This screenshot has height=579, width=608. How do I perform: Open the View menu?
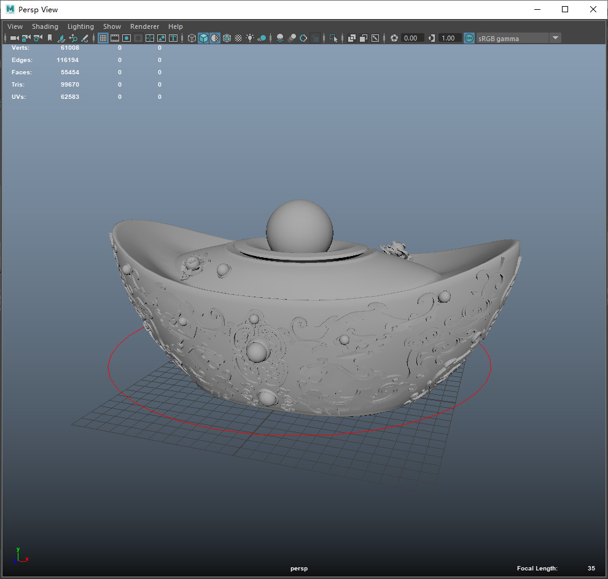point(15,26)
